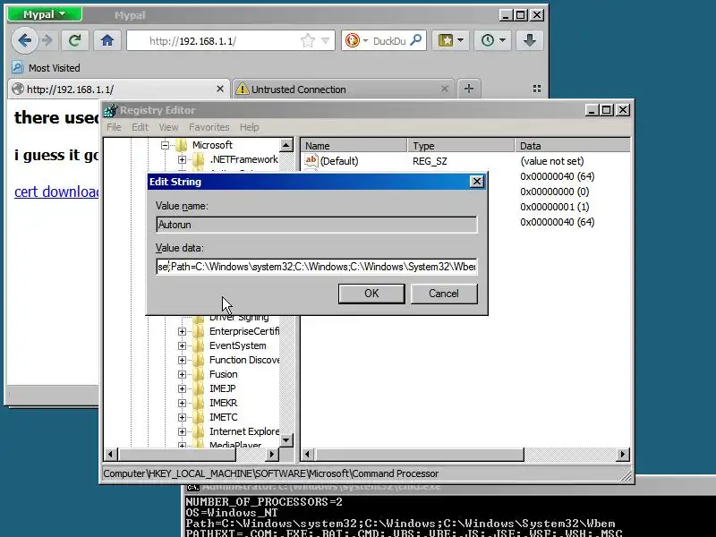This screenshot has width=716, height=537.
Task: Select the IMEKR folder icon
Action: click(x=198, y=404)
